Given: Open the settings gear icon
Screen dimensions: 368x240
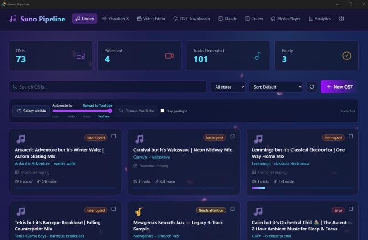Looking at the screenshot, I should 342,19.
